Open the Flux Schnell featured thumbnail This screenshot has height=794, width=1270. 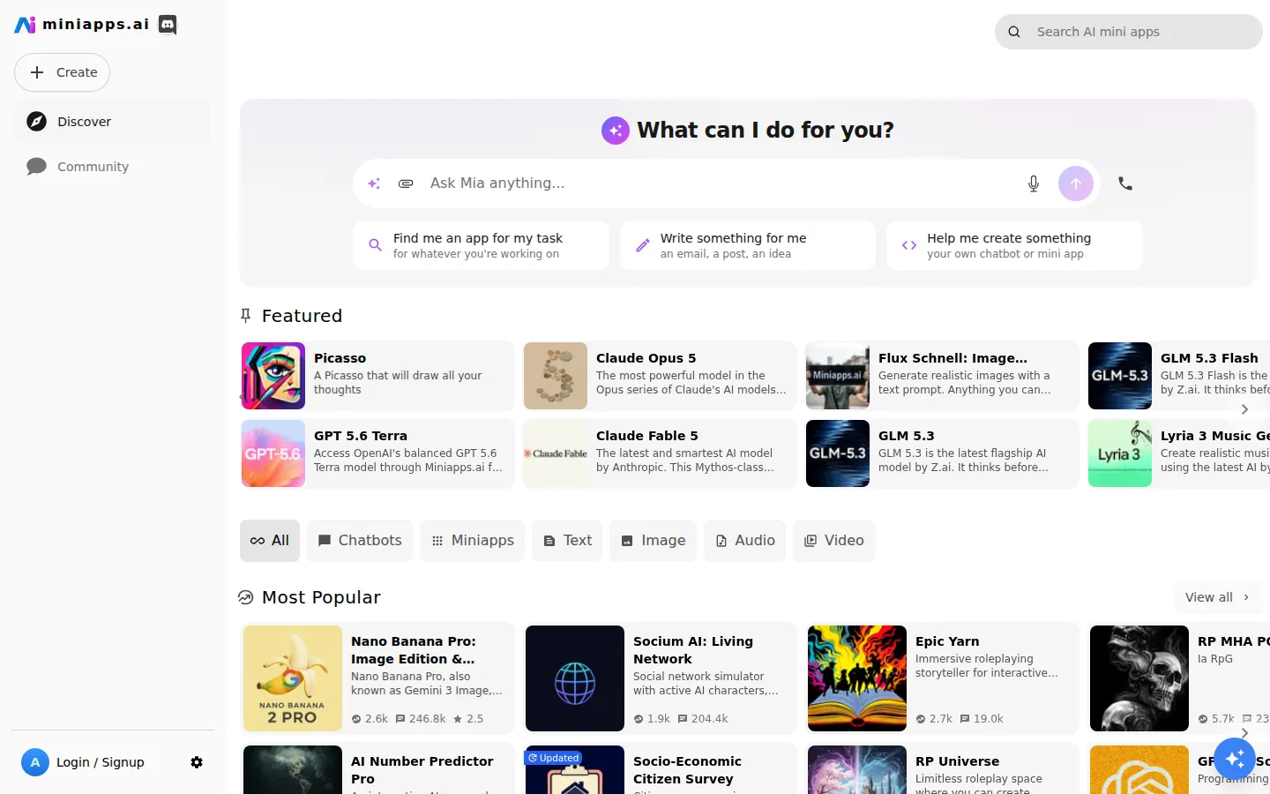(838, 376)
